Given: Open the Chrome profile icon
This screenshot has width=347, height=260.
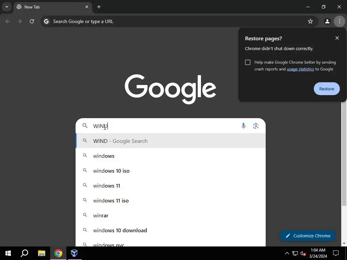Looking at the screenshot, I should click(x=327, y=21).
